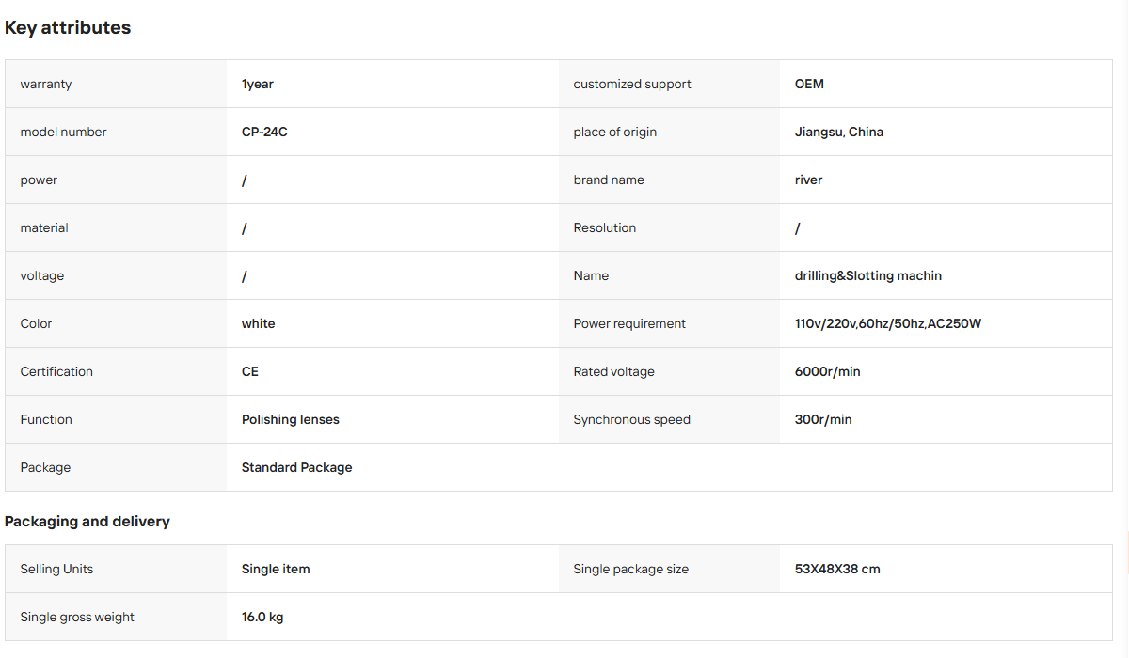Image resolution: width=1129 pixels, height=658 pixels.
Task: Select the place of origin Jiangsu, China
Action: (x=839, y=133)
